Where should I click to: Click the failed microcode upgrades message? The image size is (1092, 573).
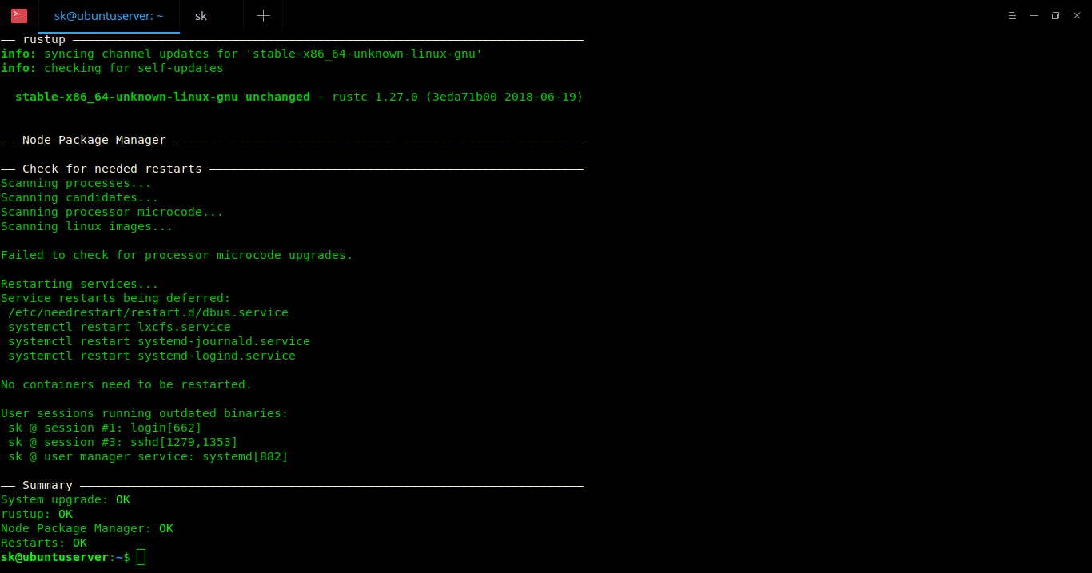coord(177,255)
